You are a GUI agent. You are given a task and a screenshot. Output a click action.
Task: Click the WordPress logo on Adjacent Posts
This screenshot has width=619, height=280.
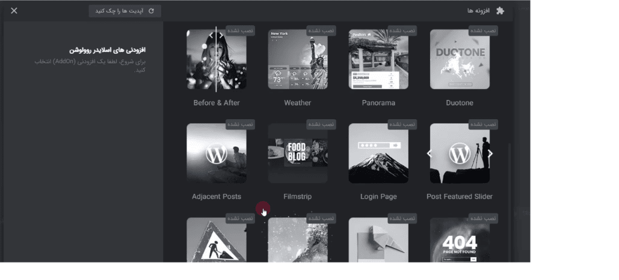[217, 154]
